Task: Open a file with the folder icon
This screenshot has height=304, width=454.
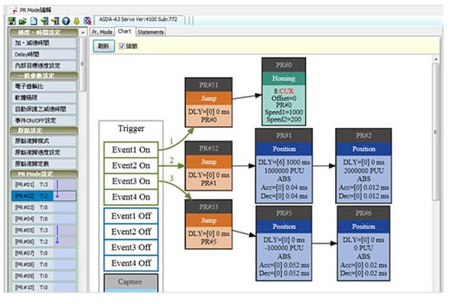Action: point(23,21)
